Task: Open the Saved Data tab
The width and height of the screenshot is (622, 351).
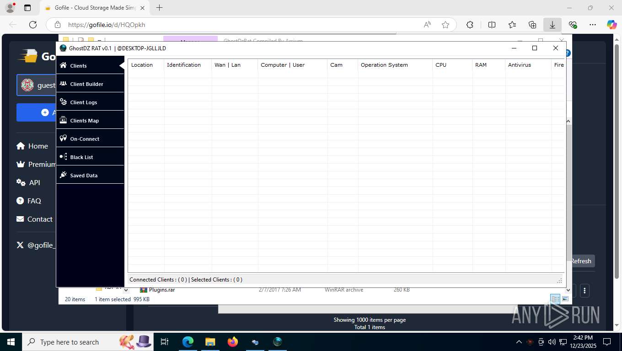Action: 90,175
